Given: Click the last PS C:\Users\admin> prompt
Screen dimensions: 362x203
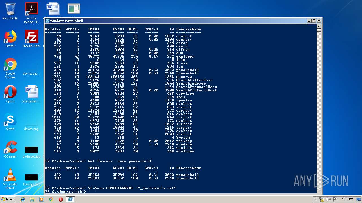Looking at the screenshot, I should click(65, 192).
